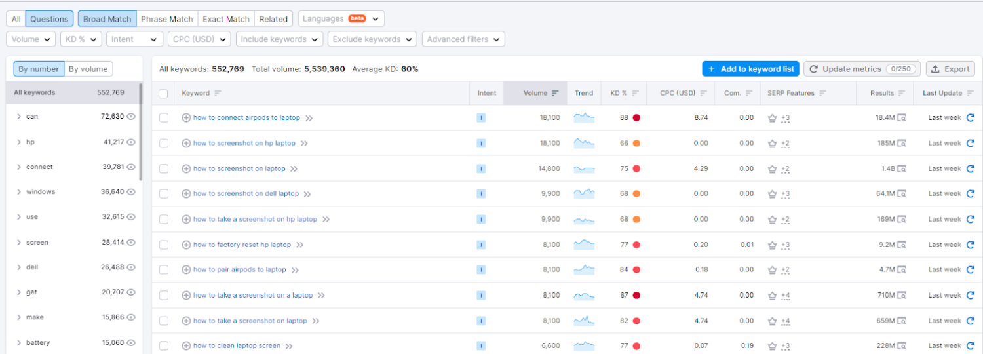This screenshot has width=983, height=354.
Task: Click the intent badge for 'how to pair airpods to laptop'
Action: [x=481, y=269]
